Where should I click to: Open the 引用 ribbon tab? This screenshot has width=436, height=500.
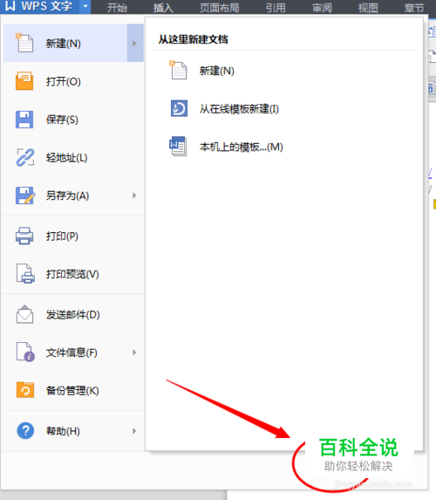coord(276,8)
